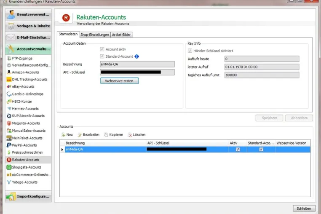Click the Bearbeiten pencil icon

pos(80,135)
